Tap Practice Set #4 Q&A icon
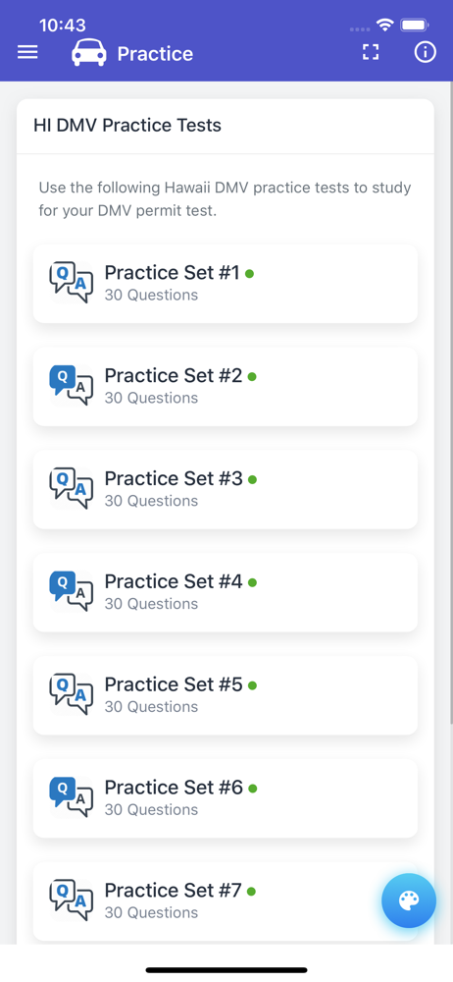This screenshot has height=982, width=453. point(72,592)
